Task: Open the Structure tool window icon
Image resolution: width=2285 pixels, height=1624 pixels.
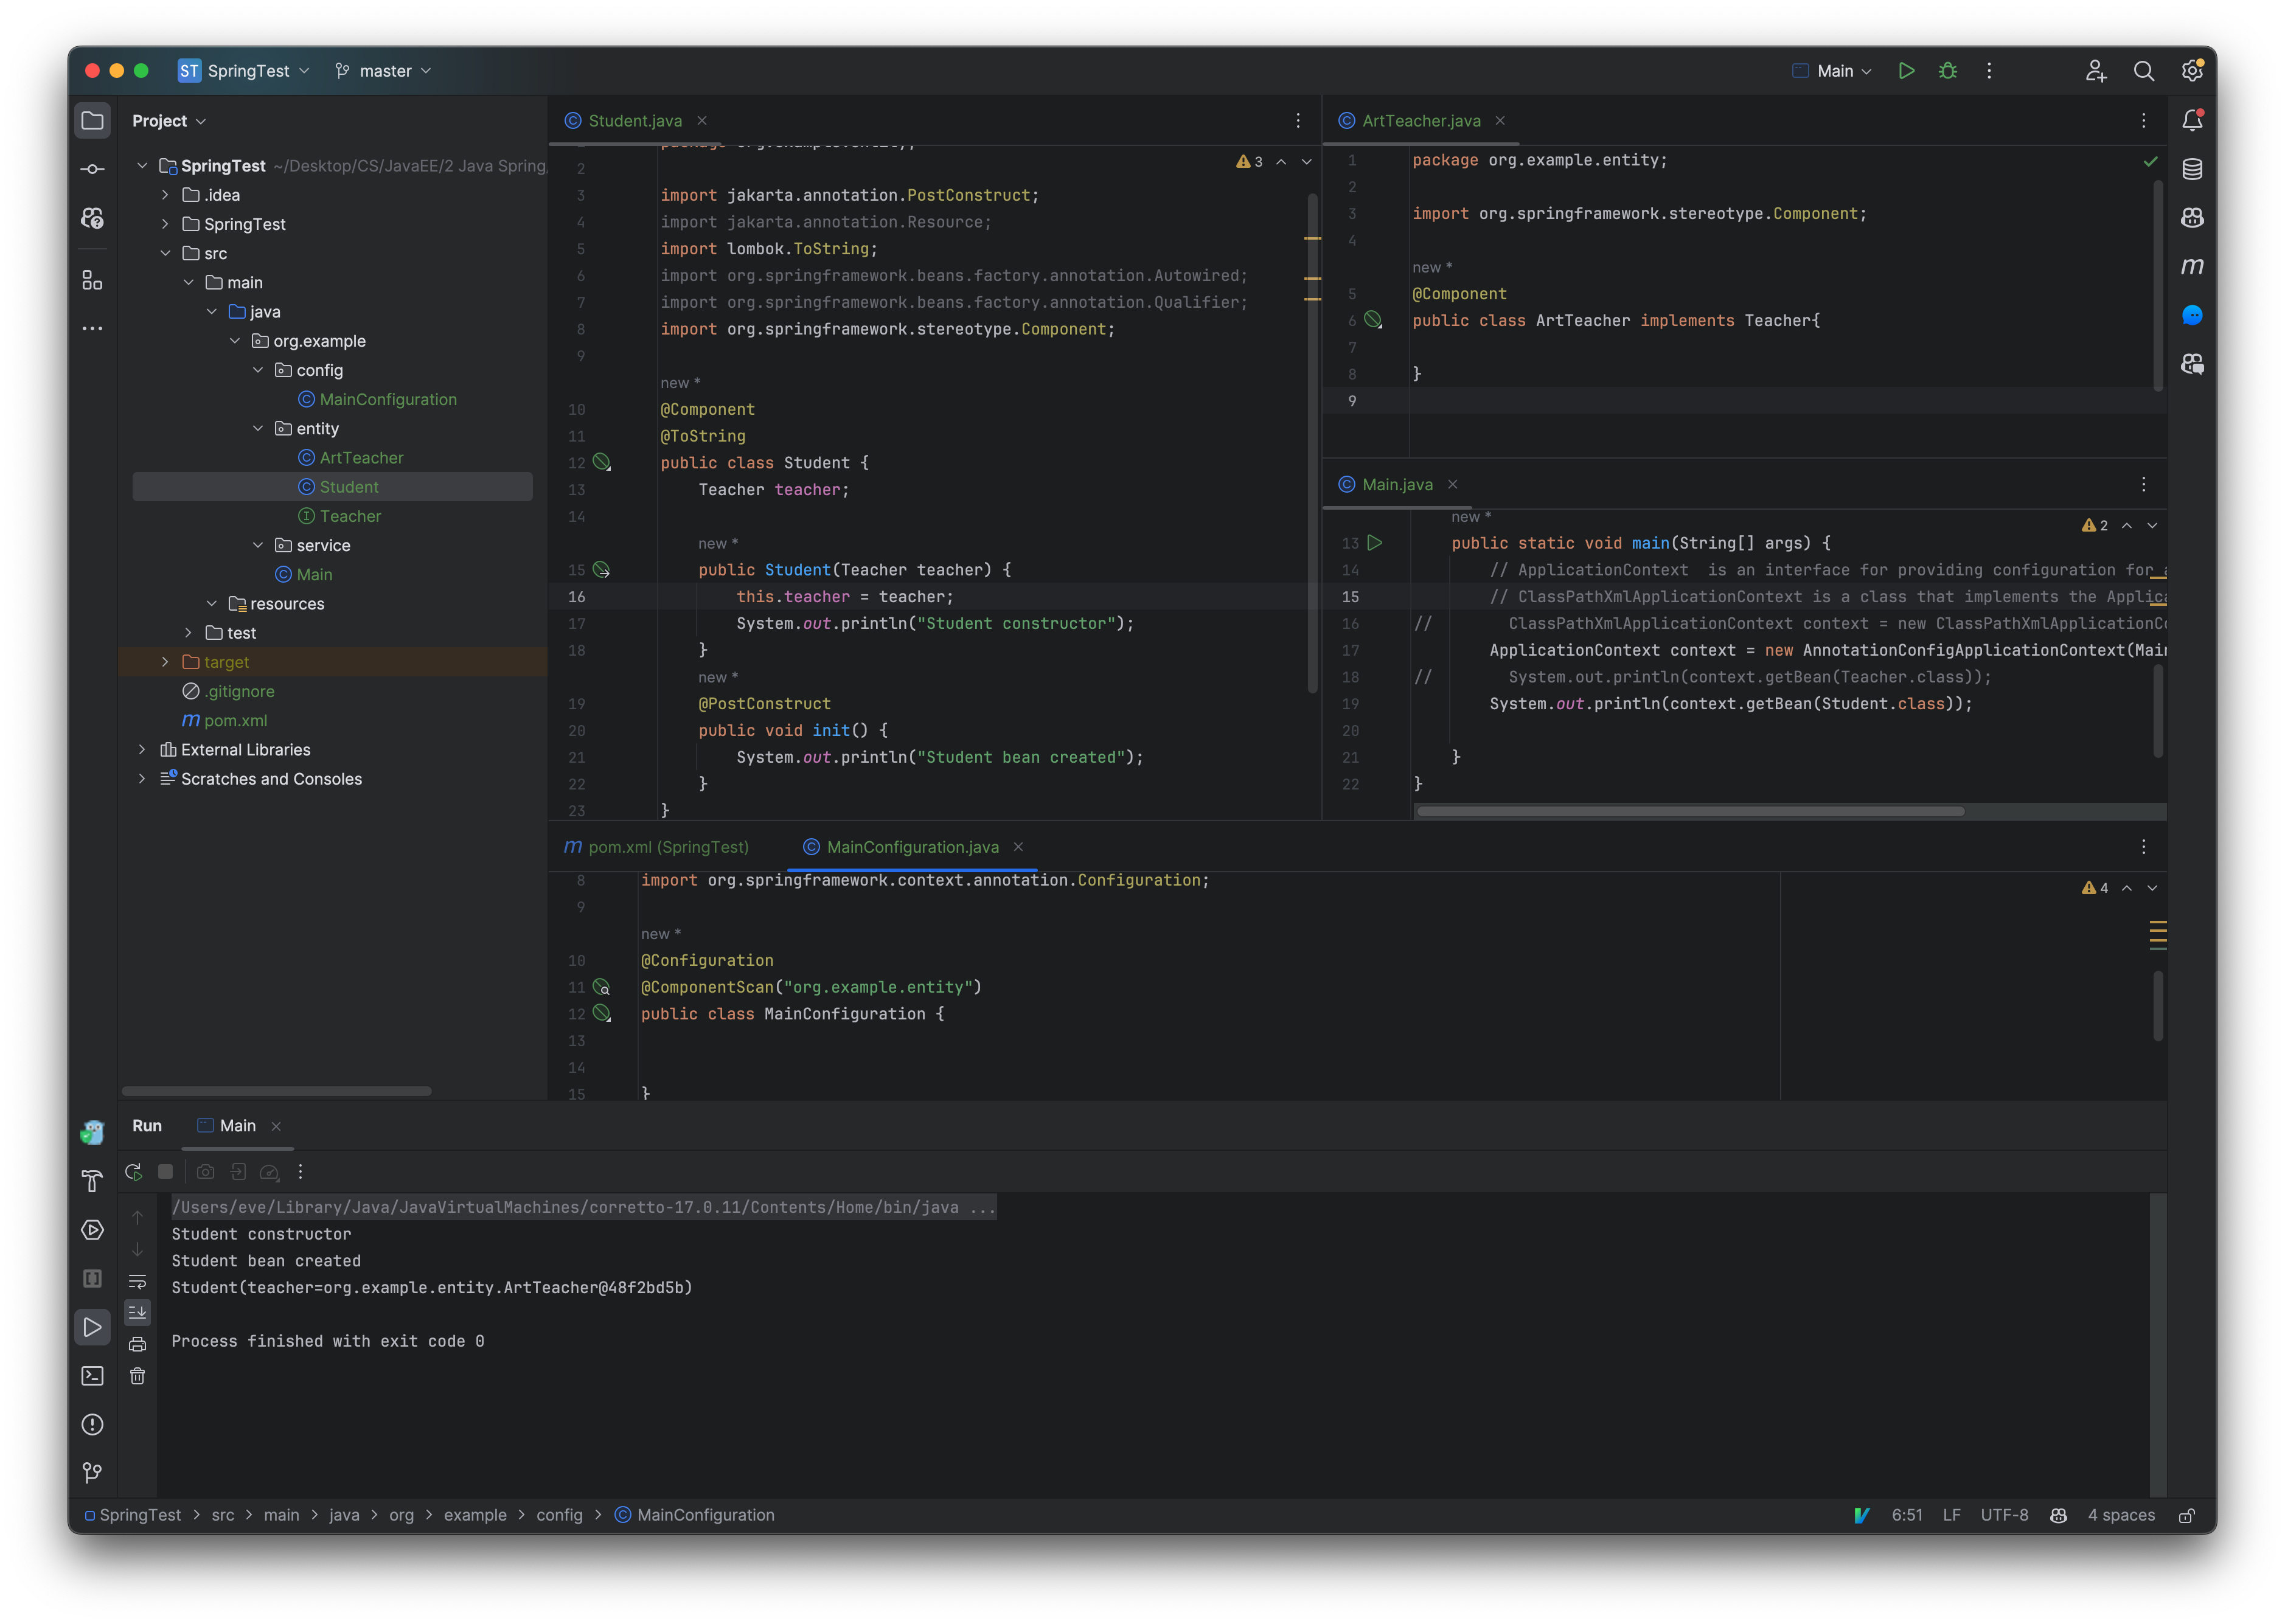Action: pyautogui.click(x=92, y=280)
